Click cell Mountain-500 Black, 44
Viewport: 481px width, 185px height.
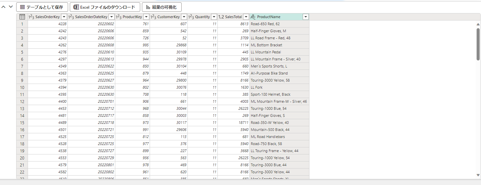(x=279, y=130)
